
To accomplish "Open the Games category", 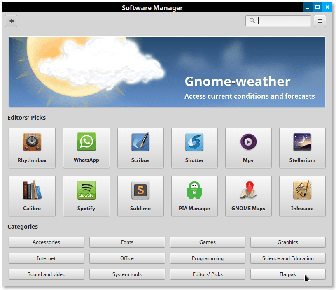I will [x=208, y=242].
